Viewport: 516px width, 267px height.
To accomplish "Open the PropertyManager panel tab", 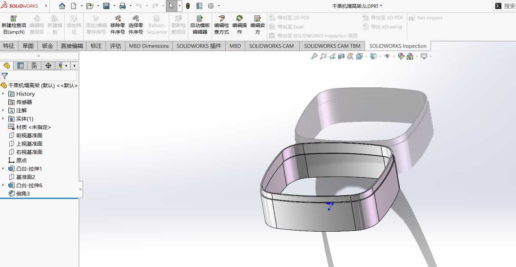I will point(20,66).
